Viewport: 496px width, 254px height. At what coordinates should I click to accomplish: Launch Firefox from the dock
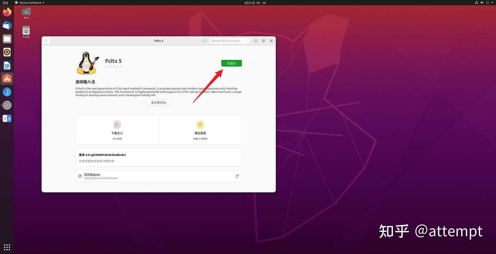pos(7,12)
